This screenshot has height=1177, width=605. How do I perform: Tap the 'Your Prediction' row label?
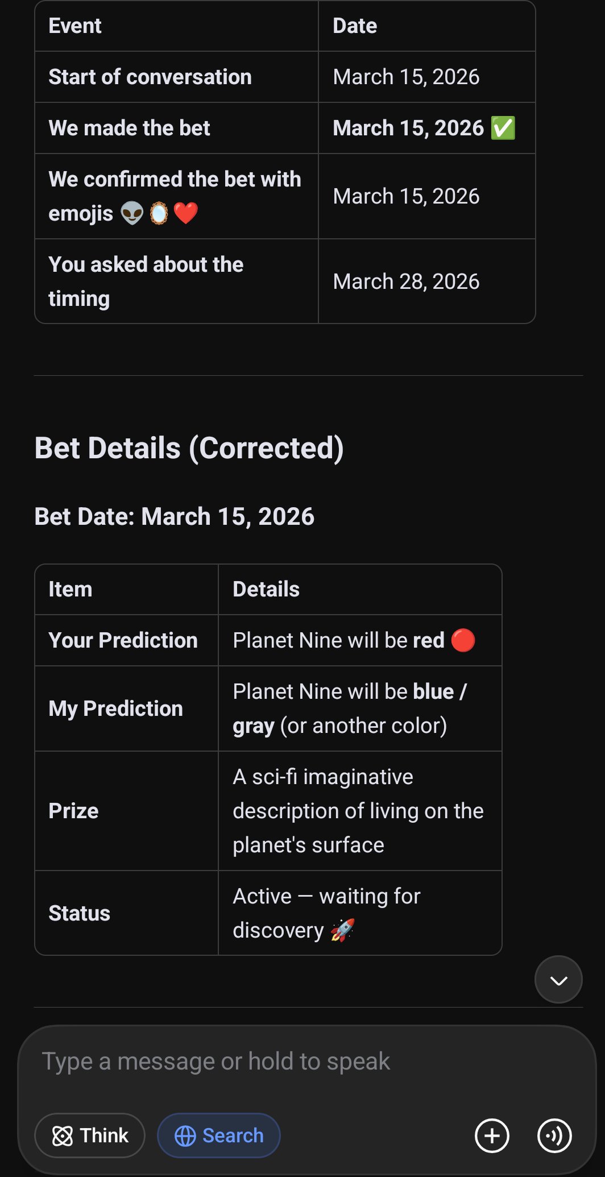tap(123, 640)
